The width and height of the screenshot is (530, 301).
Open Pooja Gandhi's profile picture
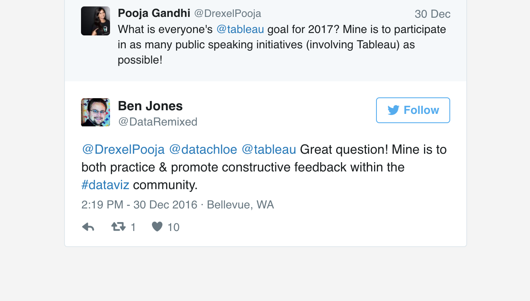coord(96,21)
